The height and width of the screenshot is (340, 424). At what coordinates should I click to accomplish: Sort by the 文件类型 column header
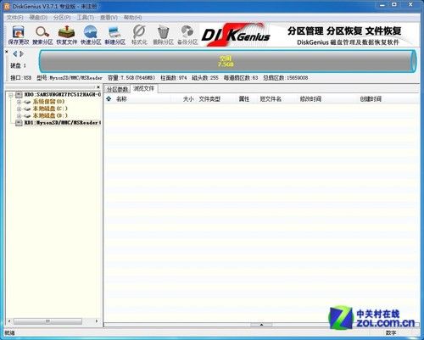209,99
